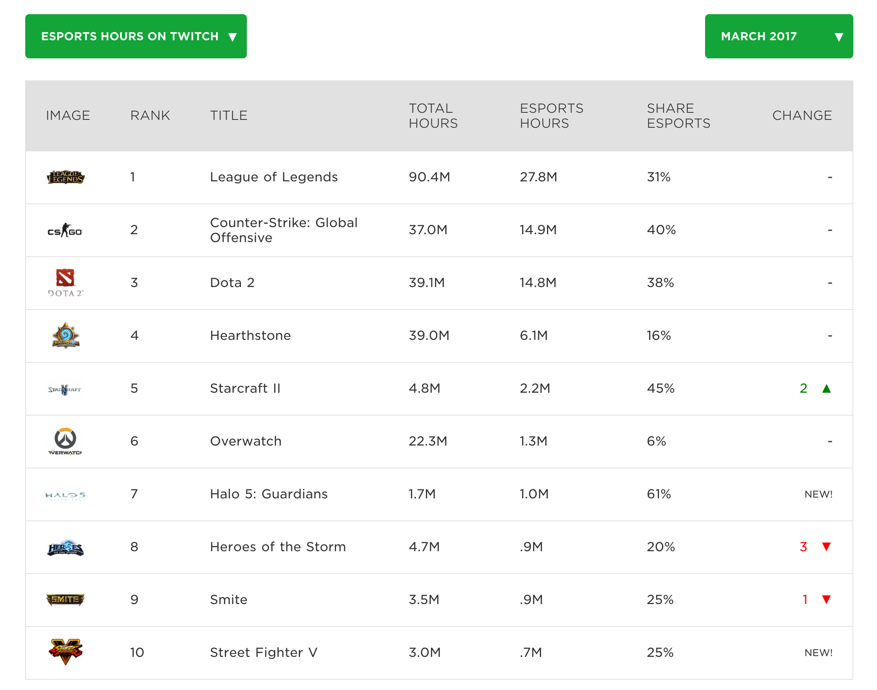
Task: Click the Total Hours column header
Action: click(433, 116)
